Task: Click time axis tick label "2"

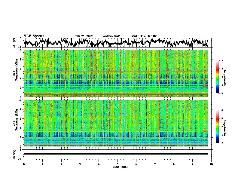Action: click(61, 164)
